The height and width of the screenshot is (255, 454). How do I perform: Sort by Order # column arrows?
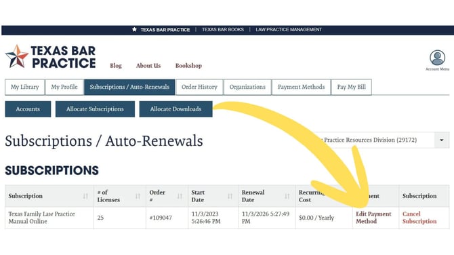[180, 196]
